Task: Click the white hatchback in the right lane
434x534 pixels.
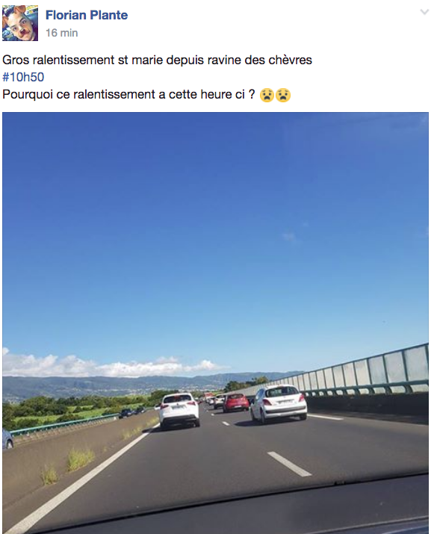Action: click(x=279, y=403)
